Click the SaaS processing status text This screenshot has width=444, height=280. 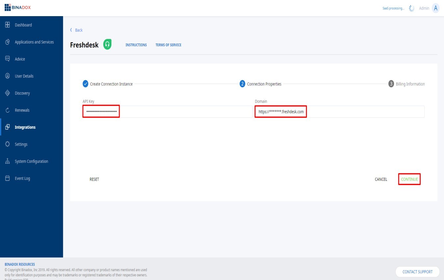[x=393, y=8]
